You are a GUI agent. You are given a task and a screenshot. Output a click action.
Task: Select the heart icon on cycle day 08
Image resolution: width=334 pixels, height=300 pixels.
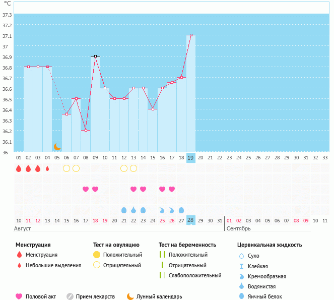coord(86,189)
